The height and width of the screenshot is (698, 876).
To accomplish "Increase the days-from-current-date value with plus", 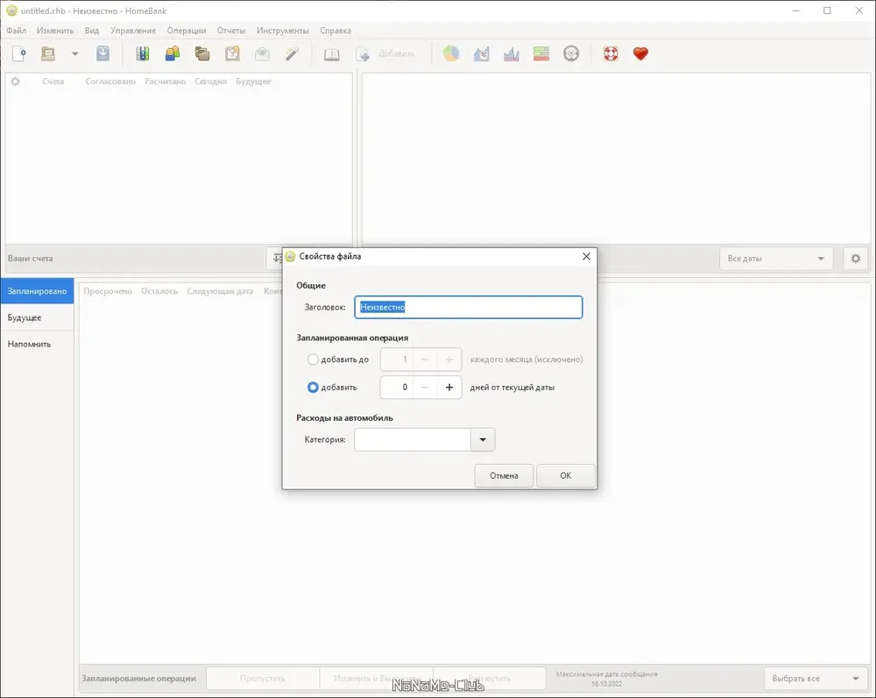I will (449, 387).
